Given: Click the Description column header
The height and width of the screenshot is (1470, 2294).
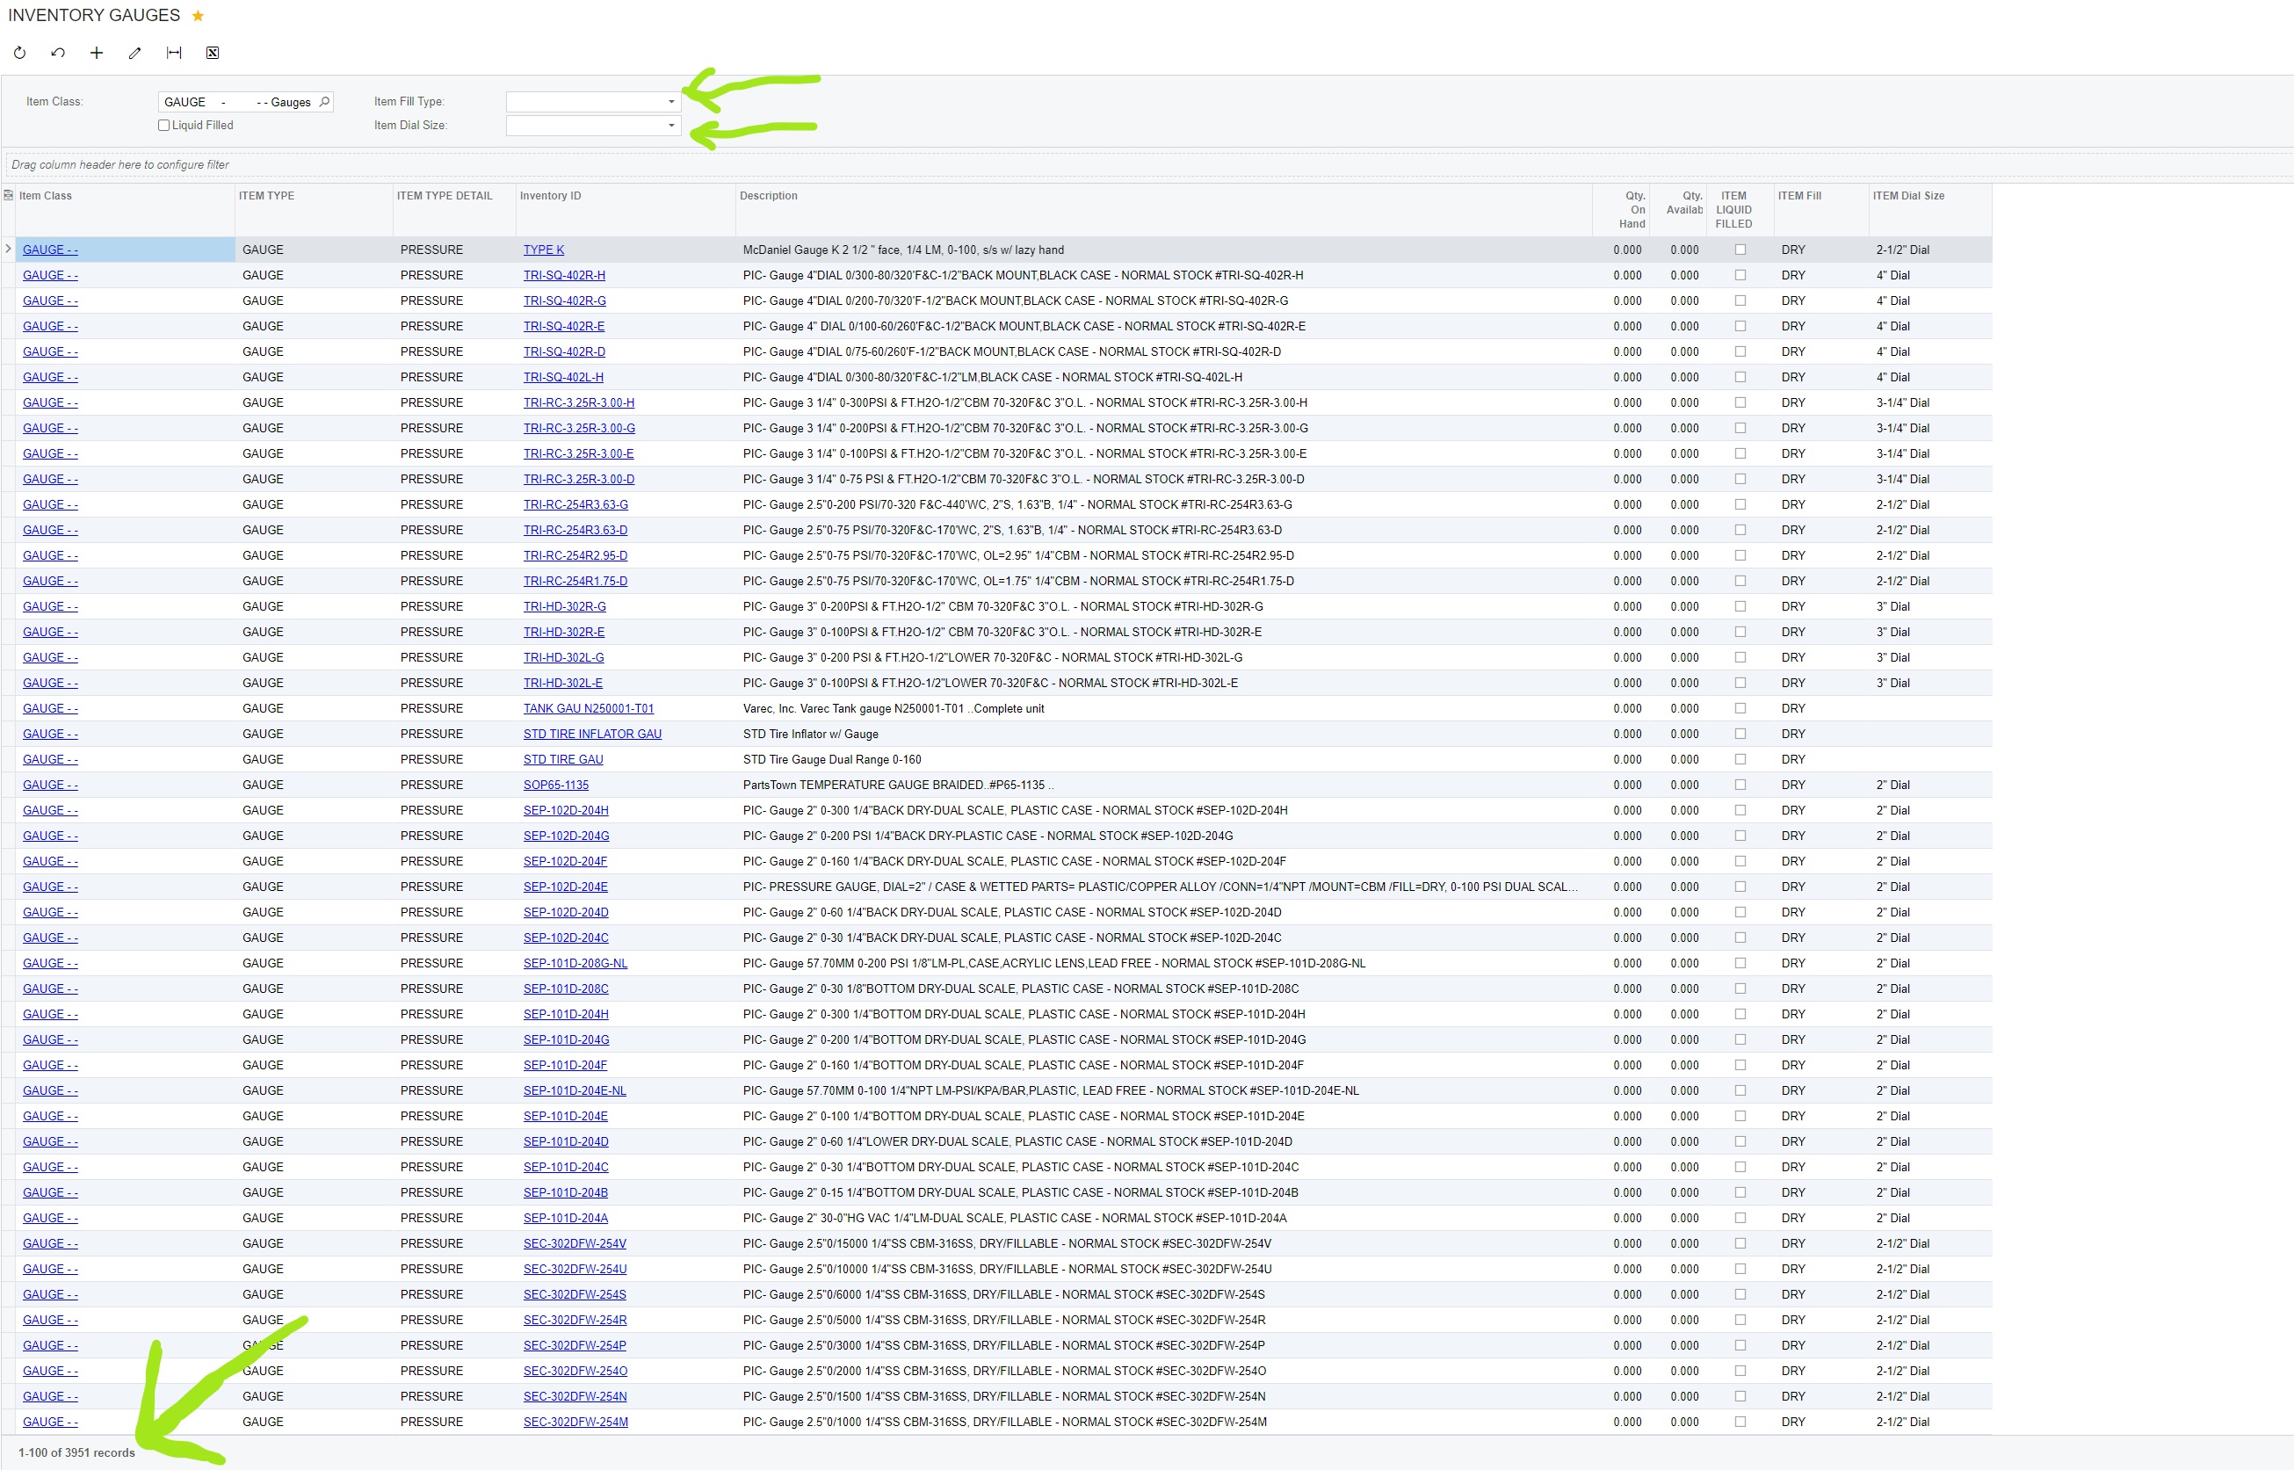Looking at the screenshot, I should [x=768, y=196].
